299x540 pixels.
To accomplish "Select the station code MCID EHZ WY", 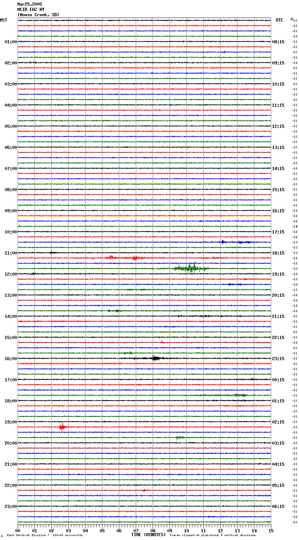I will [x=31, y=10].
